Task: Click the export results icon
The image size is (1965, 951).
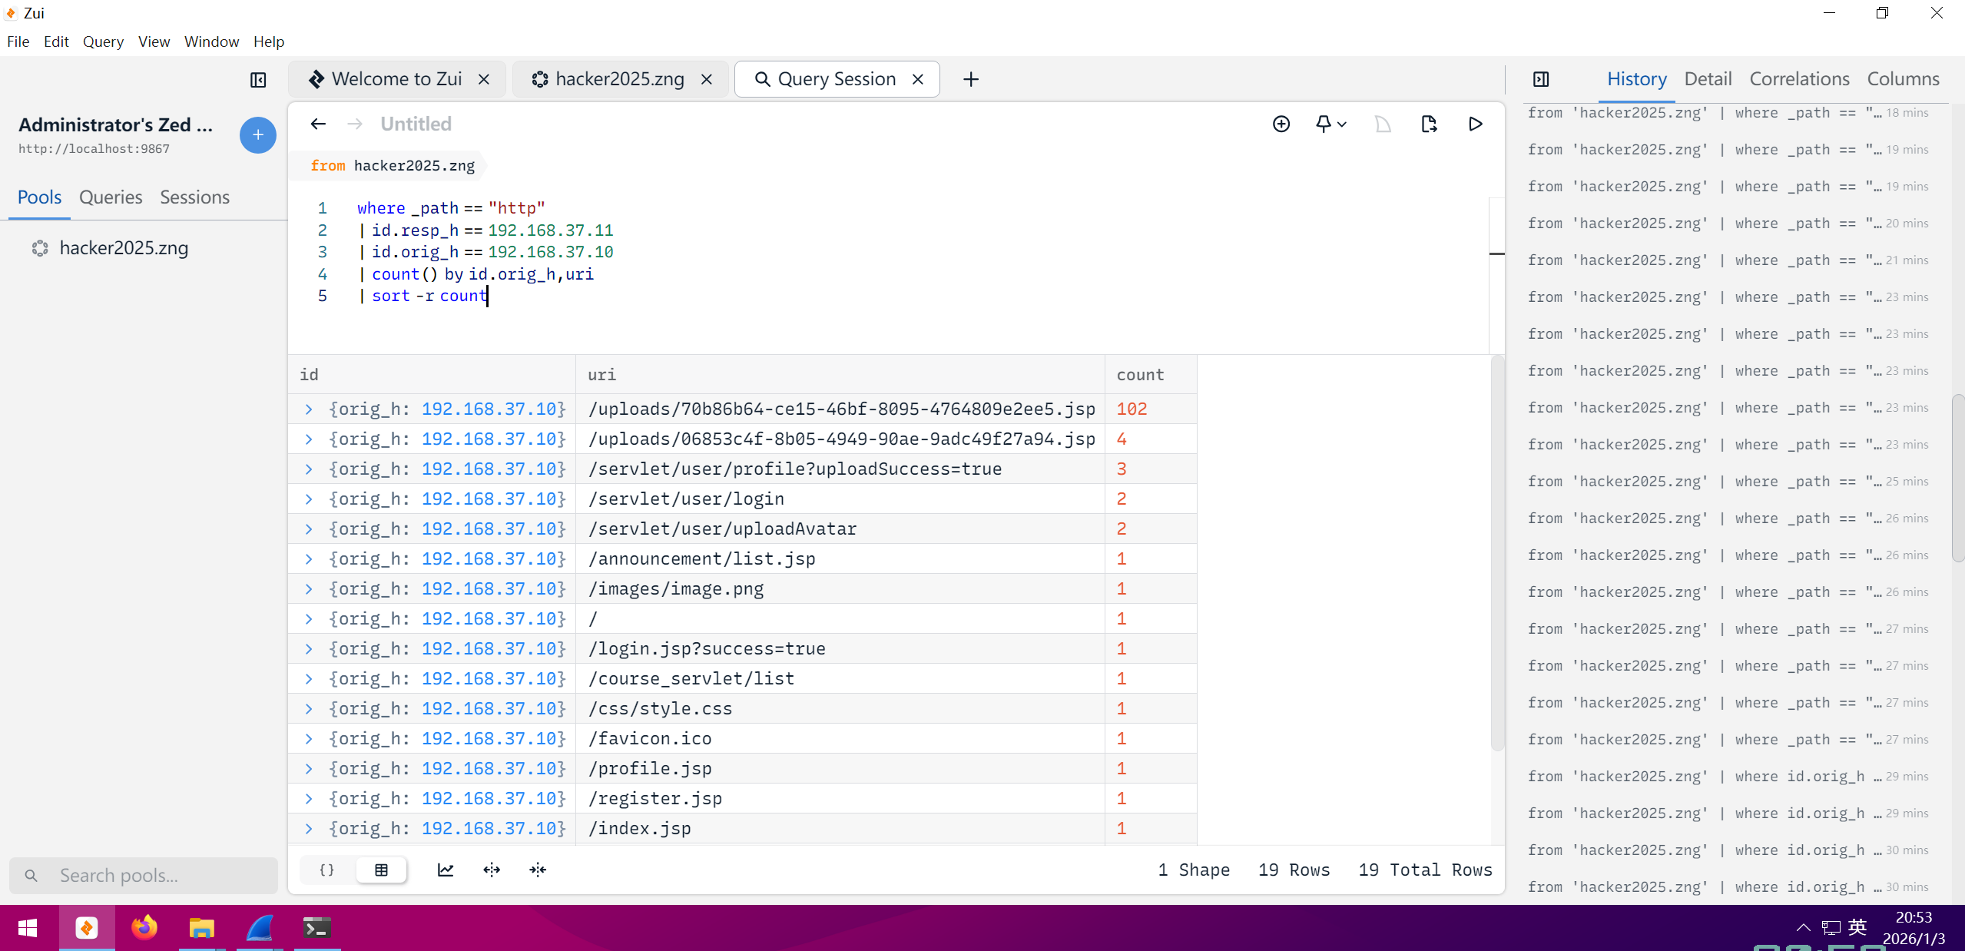Action: [x=1429, y=124]
